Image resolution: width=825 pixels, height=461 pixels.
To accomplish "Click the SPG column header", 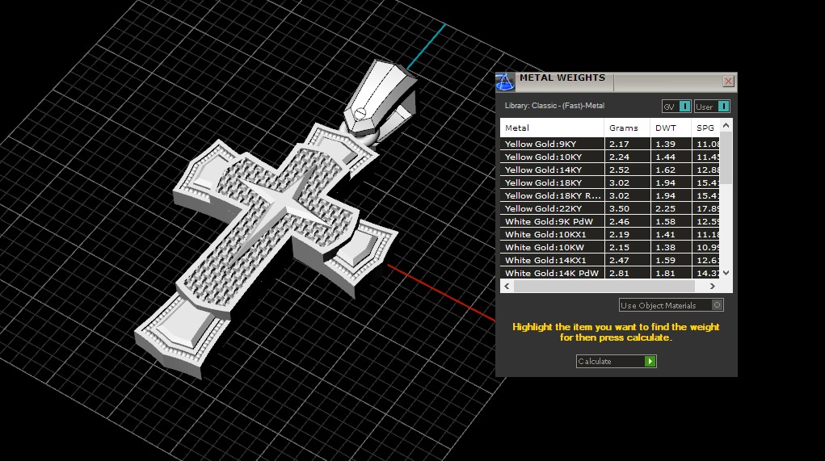I will coord(705,128).
